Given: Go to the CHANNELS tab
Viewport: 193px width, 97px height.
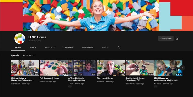Looking at the screenshot, I should tap(68, 48).
